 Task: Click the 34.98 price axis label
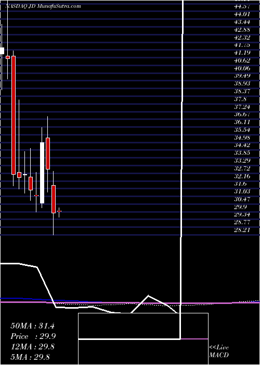coord(242,138)
